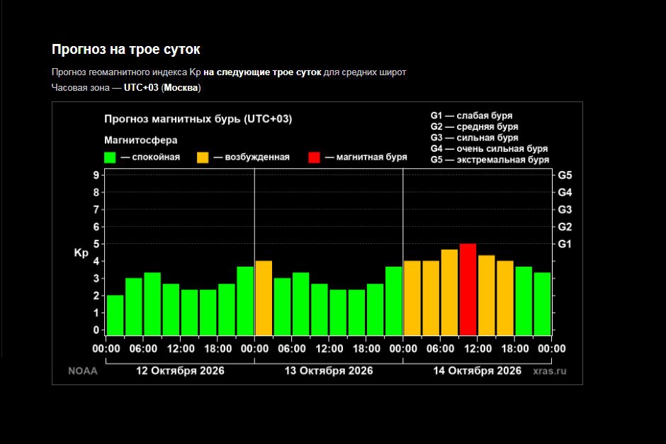Click legend line 'G5 — экстремальная буря'
The width and height of the screenshot is (666, 444).
(490, 160)
